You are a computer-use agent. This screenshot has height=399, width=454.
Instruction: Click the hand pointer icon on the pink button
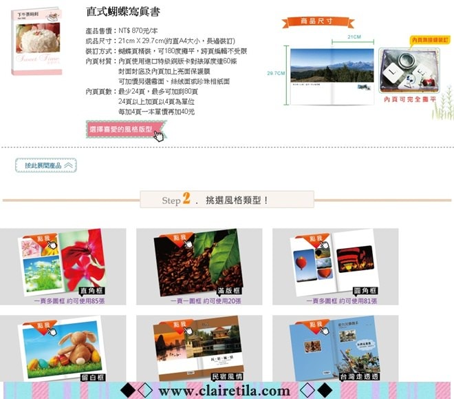coord(159,134)
